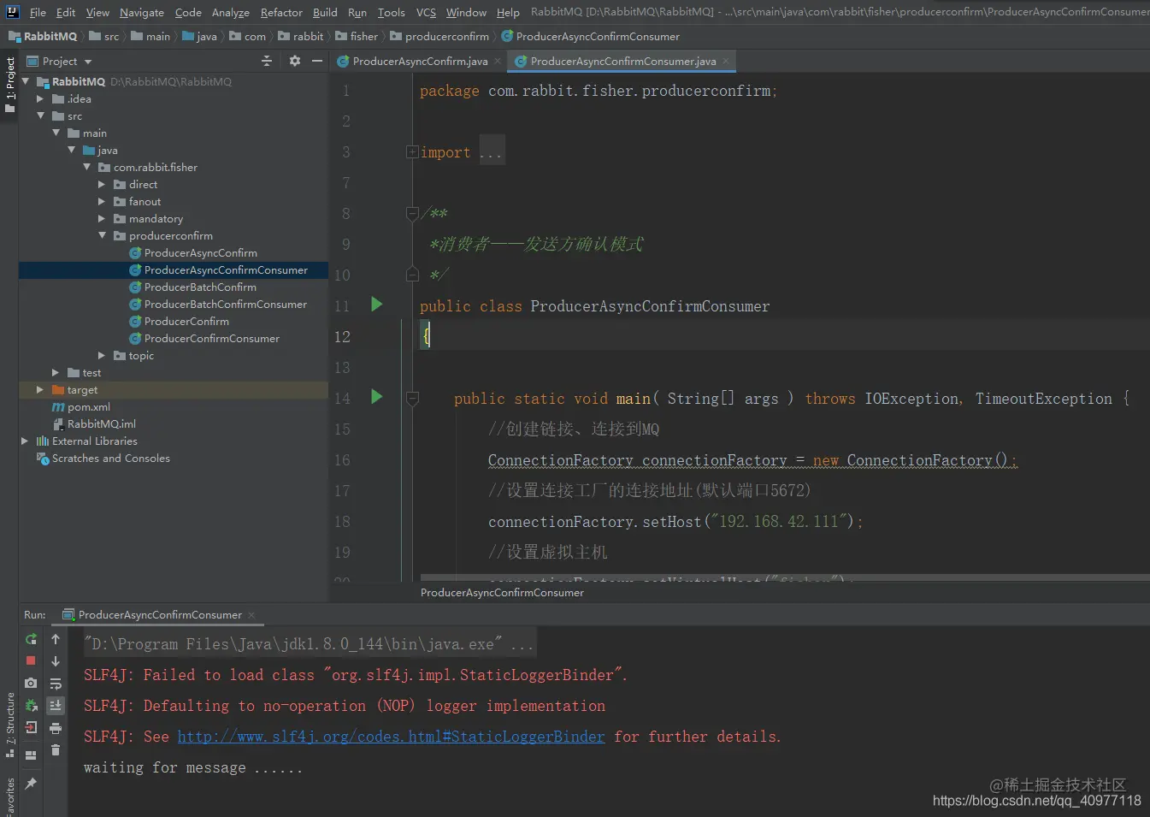Collapse all in Project tree
The width and height of the screenshot is (1150, 817).
click(267, 61)
